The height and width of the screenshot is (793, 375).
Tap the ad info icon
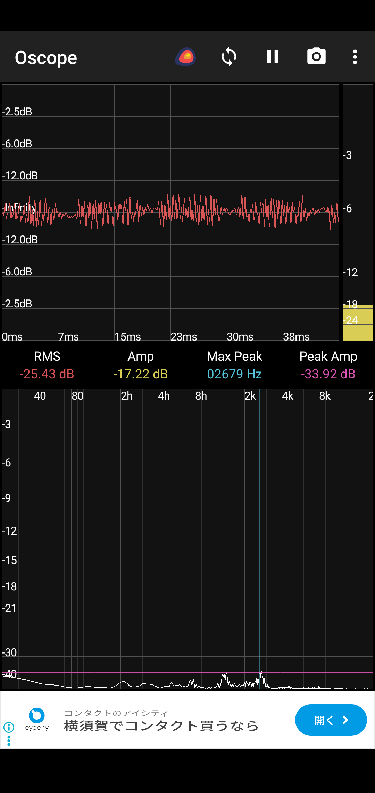[9, 727]
